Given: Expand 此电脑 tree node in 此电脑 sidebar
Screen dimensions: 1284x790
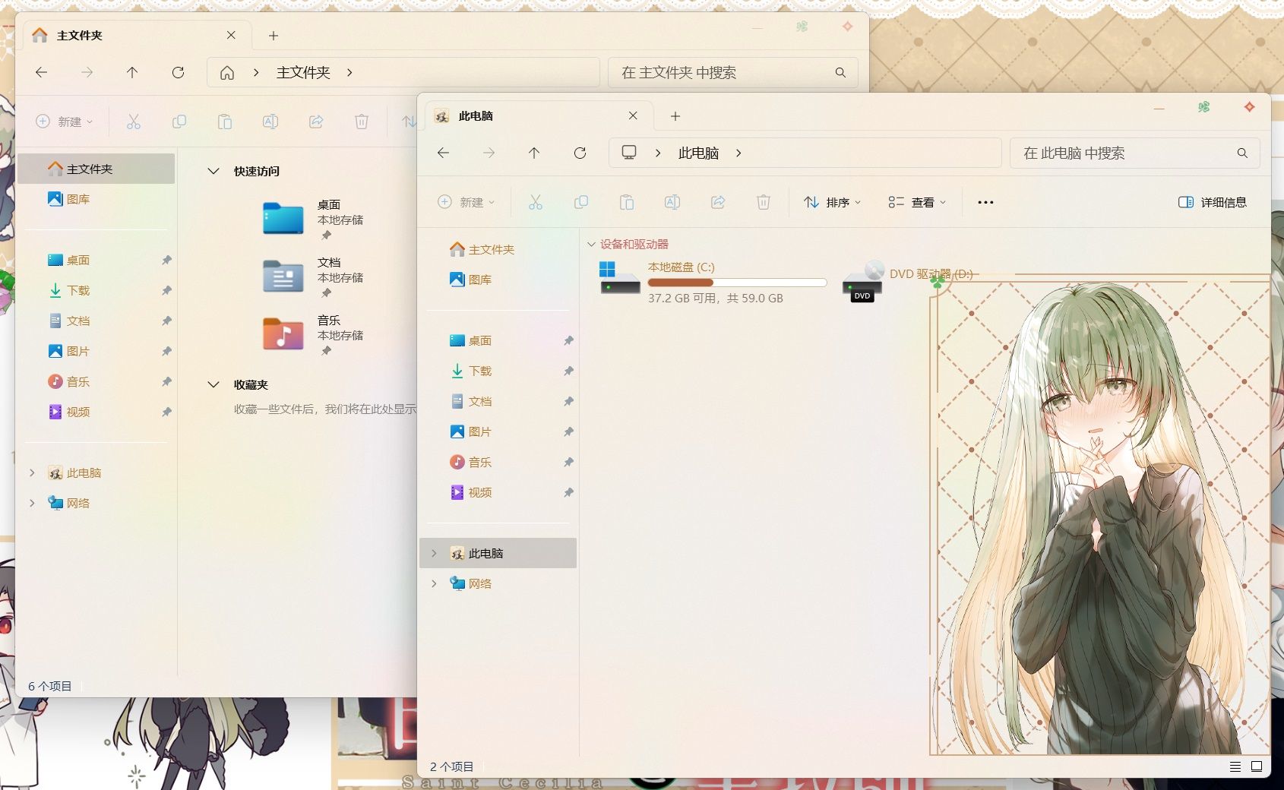Looking at the screenshot, I should tap(434, 553).
